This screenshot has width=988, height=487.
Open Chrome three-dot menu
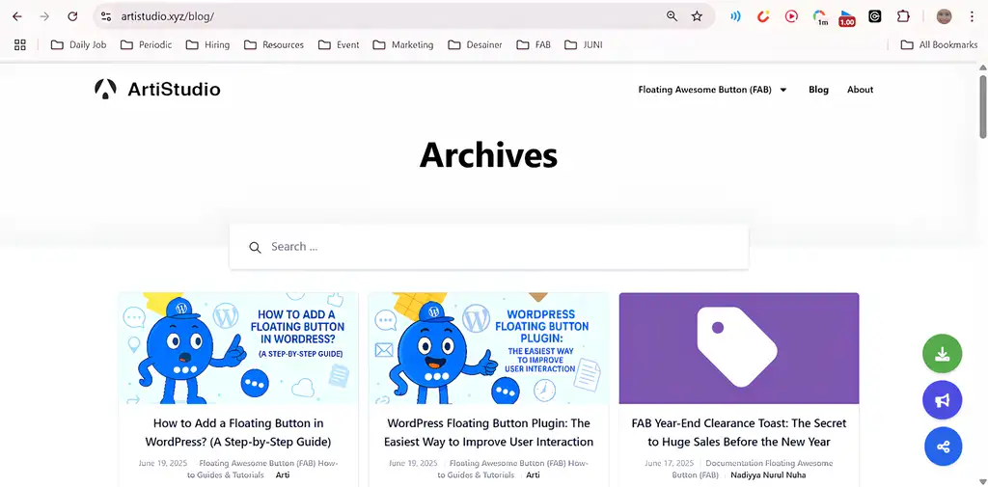point(972,16)
